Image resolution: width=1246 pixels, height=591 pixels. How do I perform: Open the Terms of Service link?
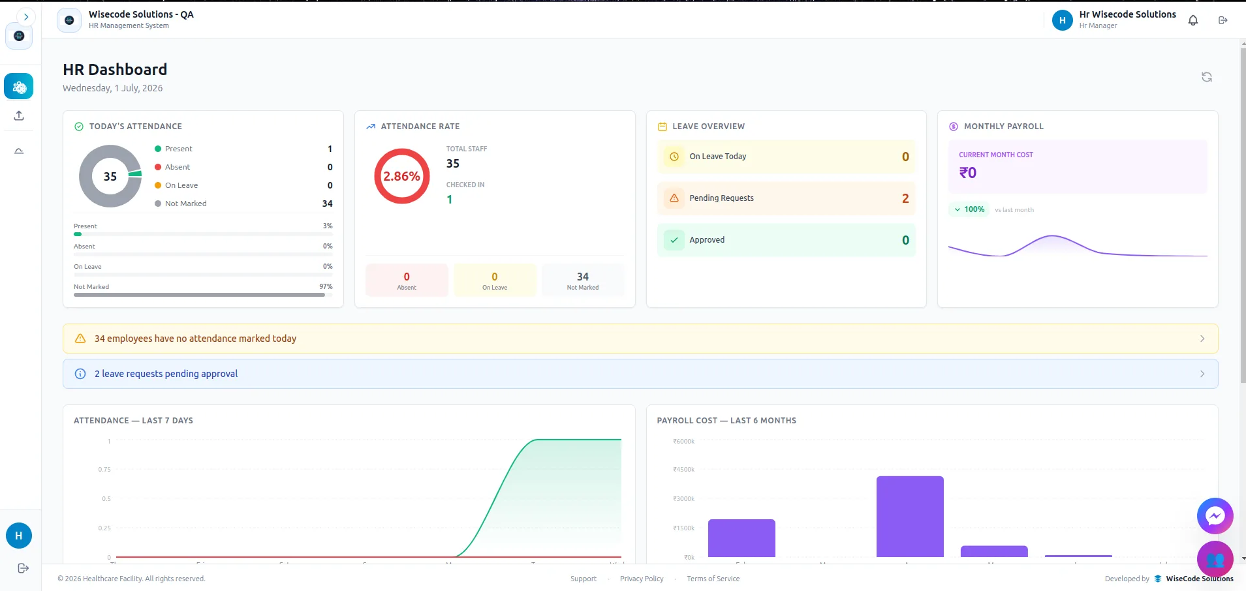click(713, 579)
